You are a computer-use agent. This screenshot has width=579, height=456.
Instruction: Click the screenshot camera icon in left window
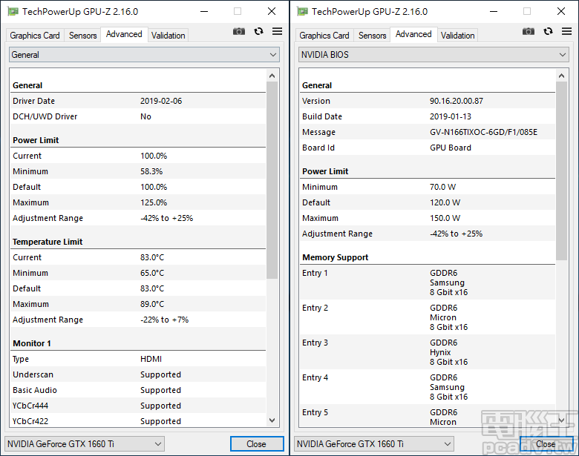click(239, 31)
